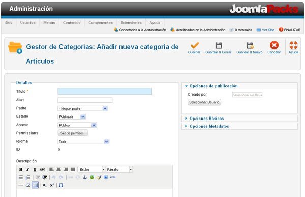Screen dimensions: 305x197
Task: Open the Párrafo format dropdown
Action: point(119,169)
